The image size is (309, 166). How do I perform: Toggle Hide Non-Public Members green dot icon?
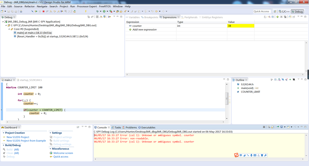(x=290, y=79)
